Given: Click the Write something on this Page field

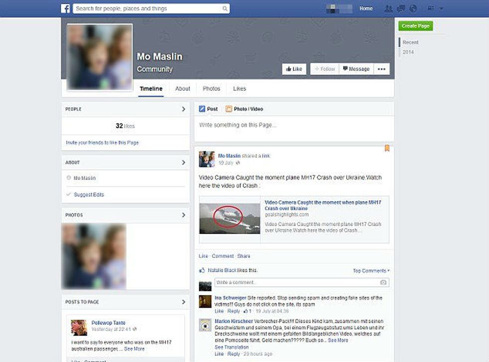Looking at the screenshot, I should [294, 128].
